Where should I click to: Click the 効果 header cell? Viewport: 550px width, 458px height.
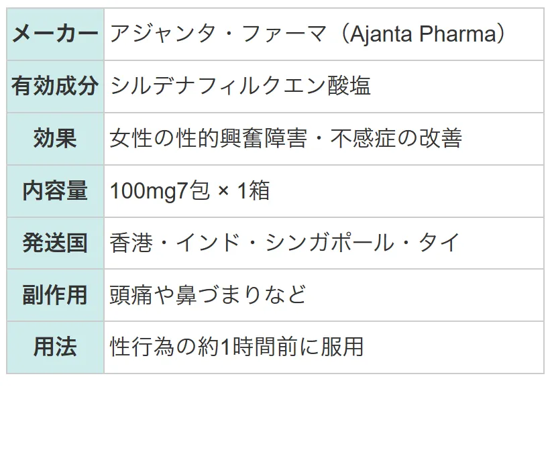pos(56,139)
